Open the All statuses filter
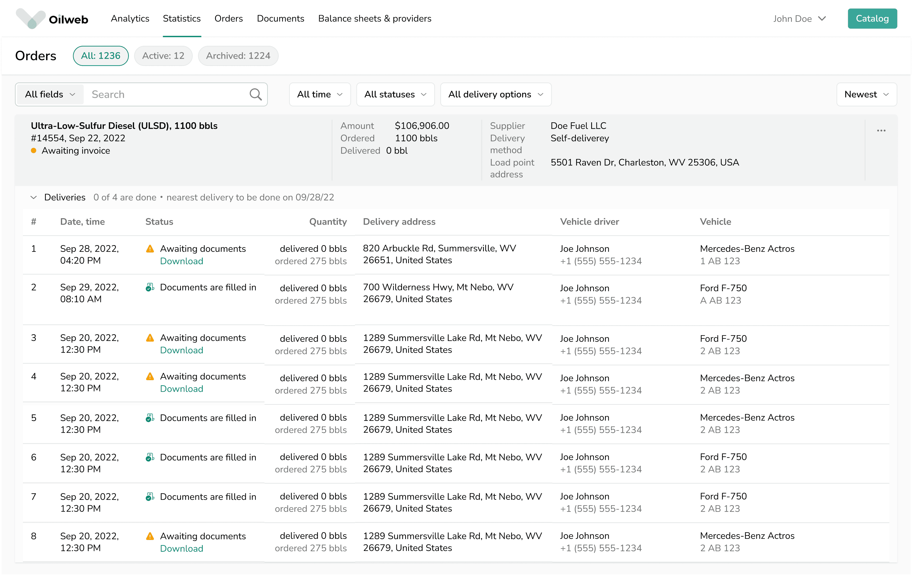The width and height of the screenshot is (912, 576). coord(395,94)
